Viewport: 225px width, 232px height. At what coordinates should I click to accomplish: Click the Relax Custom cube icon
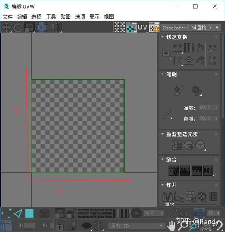click(x=200, y=145)
